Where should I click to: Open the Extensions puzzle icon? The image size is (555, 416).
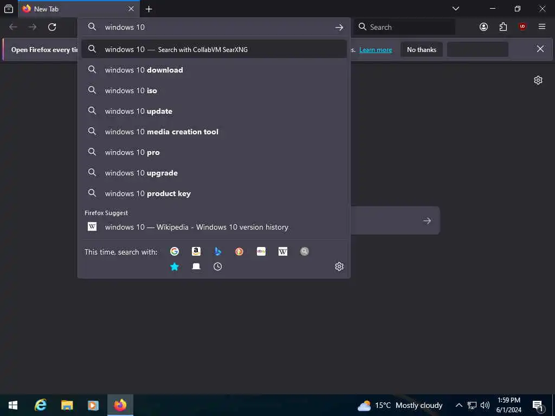(503, 27)
